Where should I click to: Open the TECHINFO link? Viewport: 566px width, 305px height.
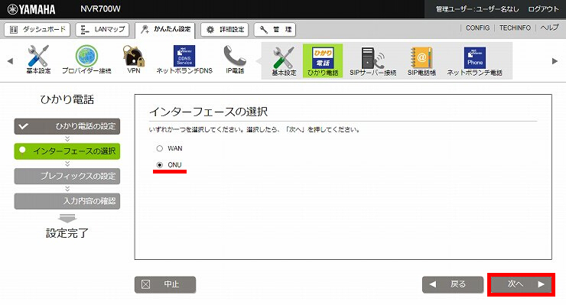pos(515,28)
